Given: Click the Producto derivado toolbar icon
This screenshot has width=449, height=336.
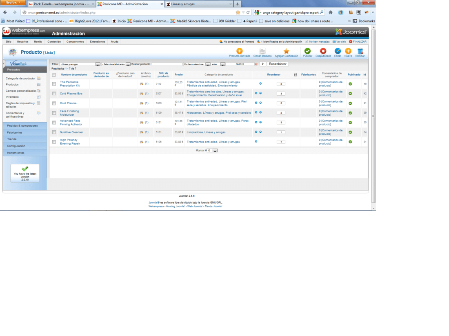Looking at the screenshot, I should tap(239, 51).
